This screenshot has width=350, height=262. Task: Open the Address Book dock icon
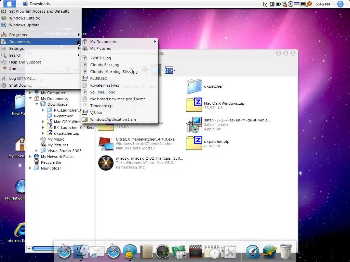point(146,252)
